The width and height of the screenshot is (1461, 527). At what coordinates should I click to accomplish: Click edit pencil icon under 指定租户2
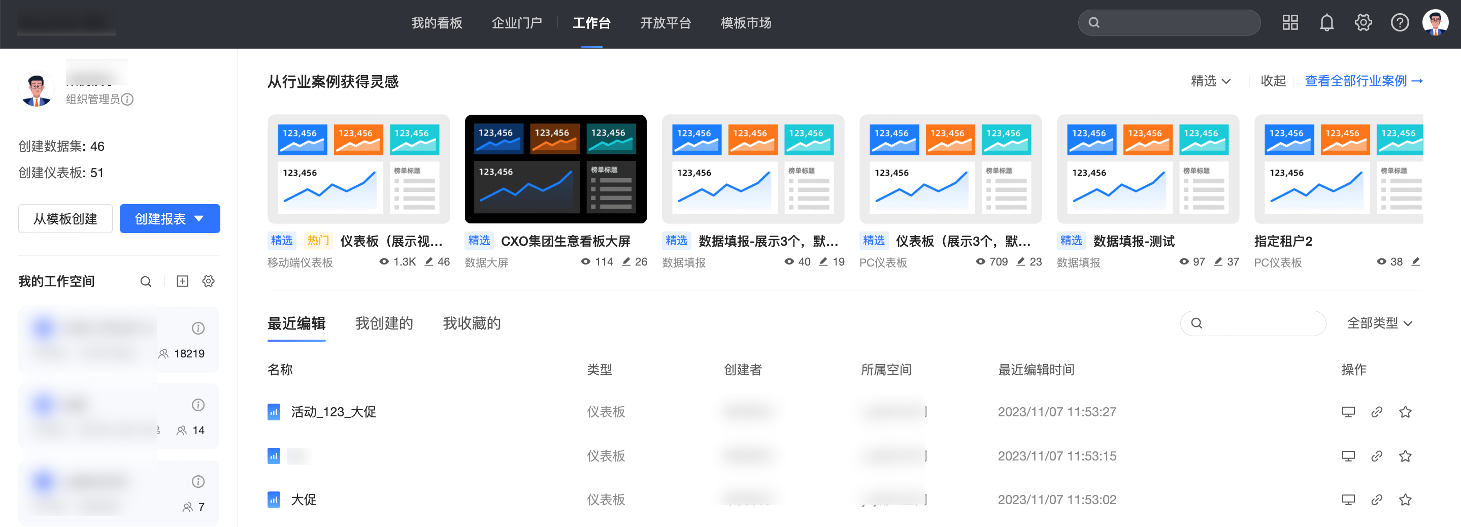coord(1416,261)
